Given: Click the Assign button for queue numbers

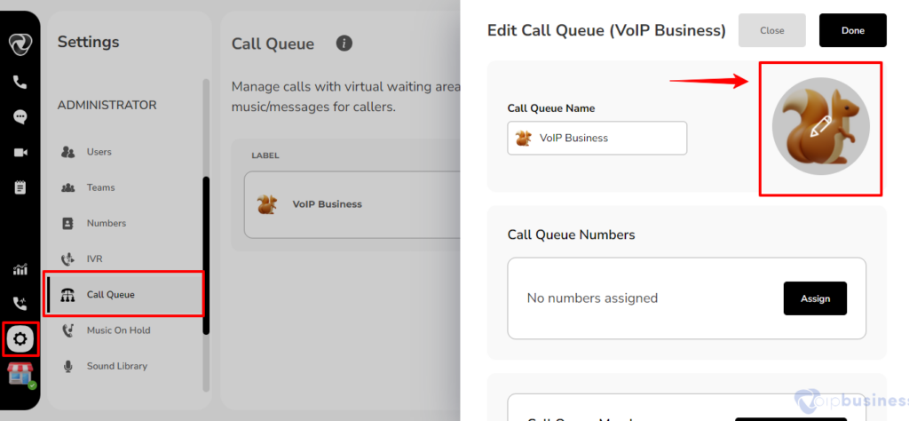Looking at the screenshot, I should [815, 298].
